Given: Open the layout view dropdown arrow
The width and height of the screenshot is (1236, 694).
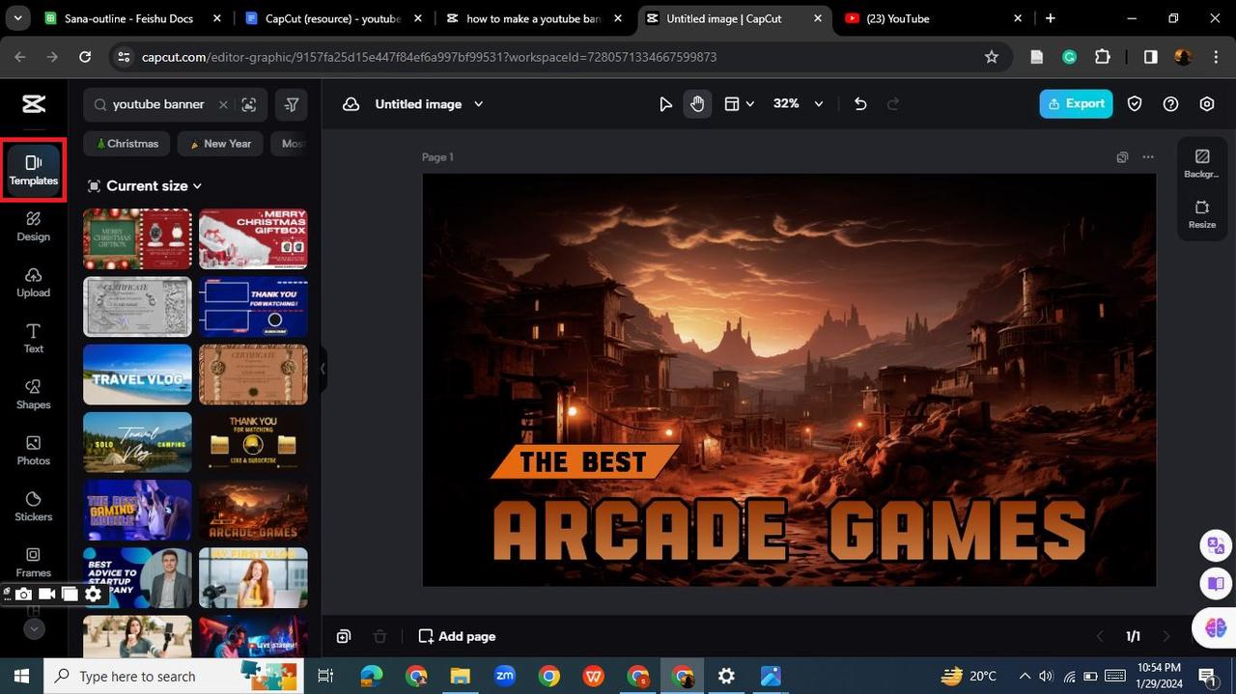Looking at the screenshot, I should point(750,104).
